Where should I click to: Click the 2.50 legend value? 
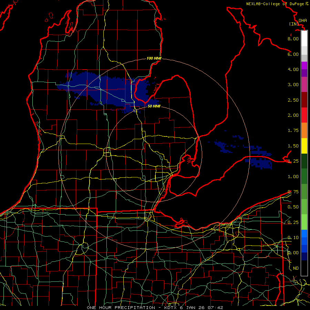[293, 100]
